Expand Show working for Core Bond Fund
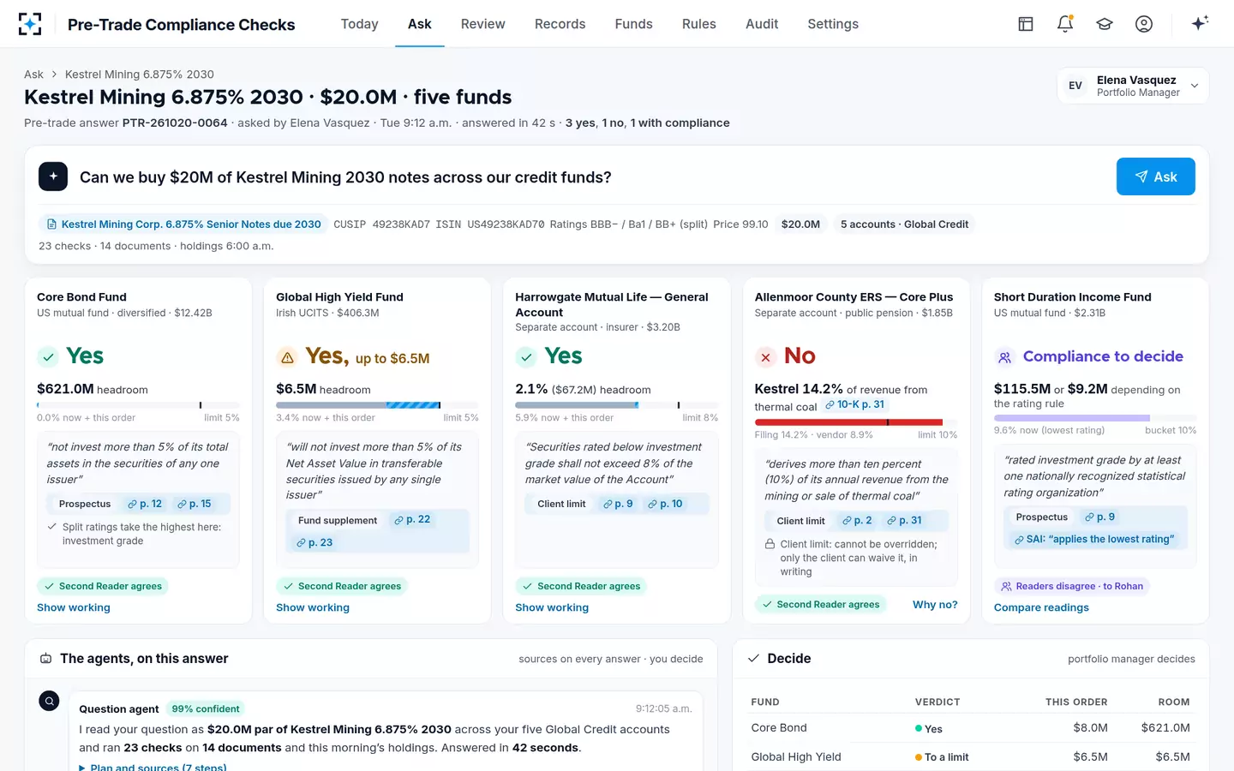The height and width of the screenshot is (771, 1234). (x=74, y=607)
